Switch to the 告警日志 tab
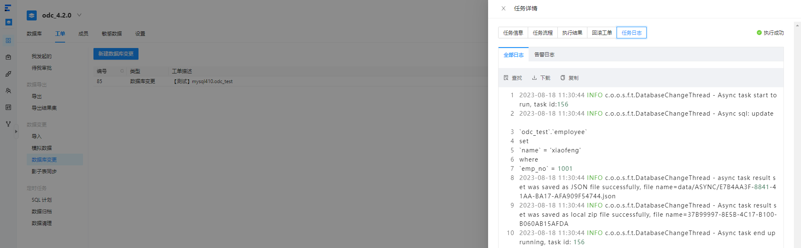801x248 pixels. 544,55
